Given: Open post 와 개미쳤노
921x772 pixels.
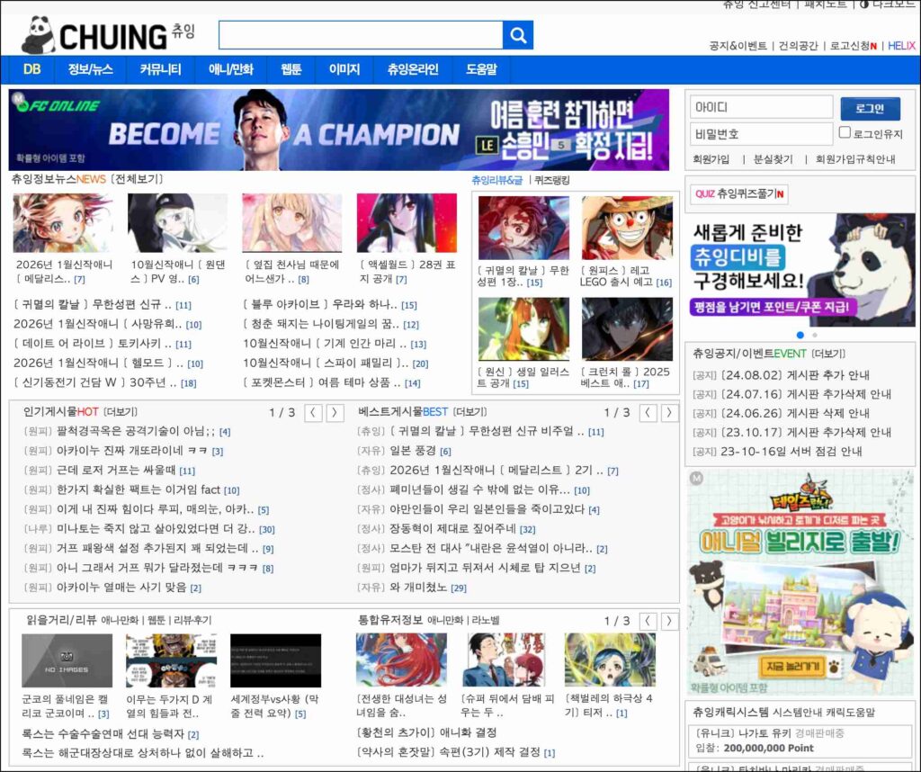Looking at the screenshot, I should [418, 587].
